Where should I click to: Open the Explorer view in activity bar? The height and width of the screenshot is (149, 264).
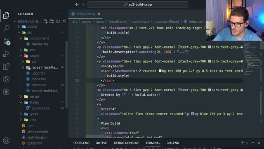[x=6, y=15]
